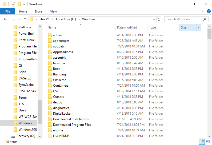The height and width of the screenshot is (145, 212).
Task: Open the blue Help icon
Action: [209, 11]
